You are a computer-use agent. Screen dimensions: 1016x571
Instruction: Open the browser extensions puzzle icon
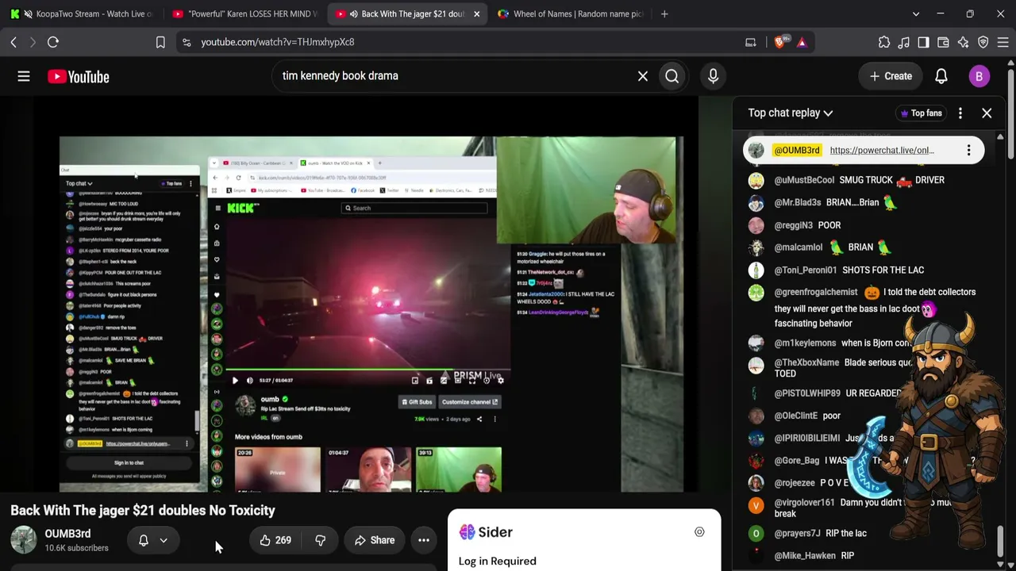(x=884, y=42)
